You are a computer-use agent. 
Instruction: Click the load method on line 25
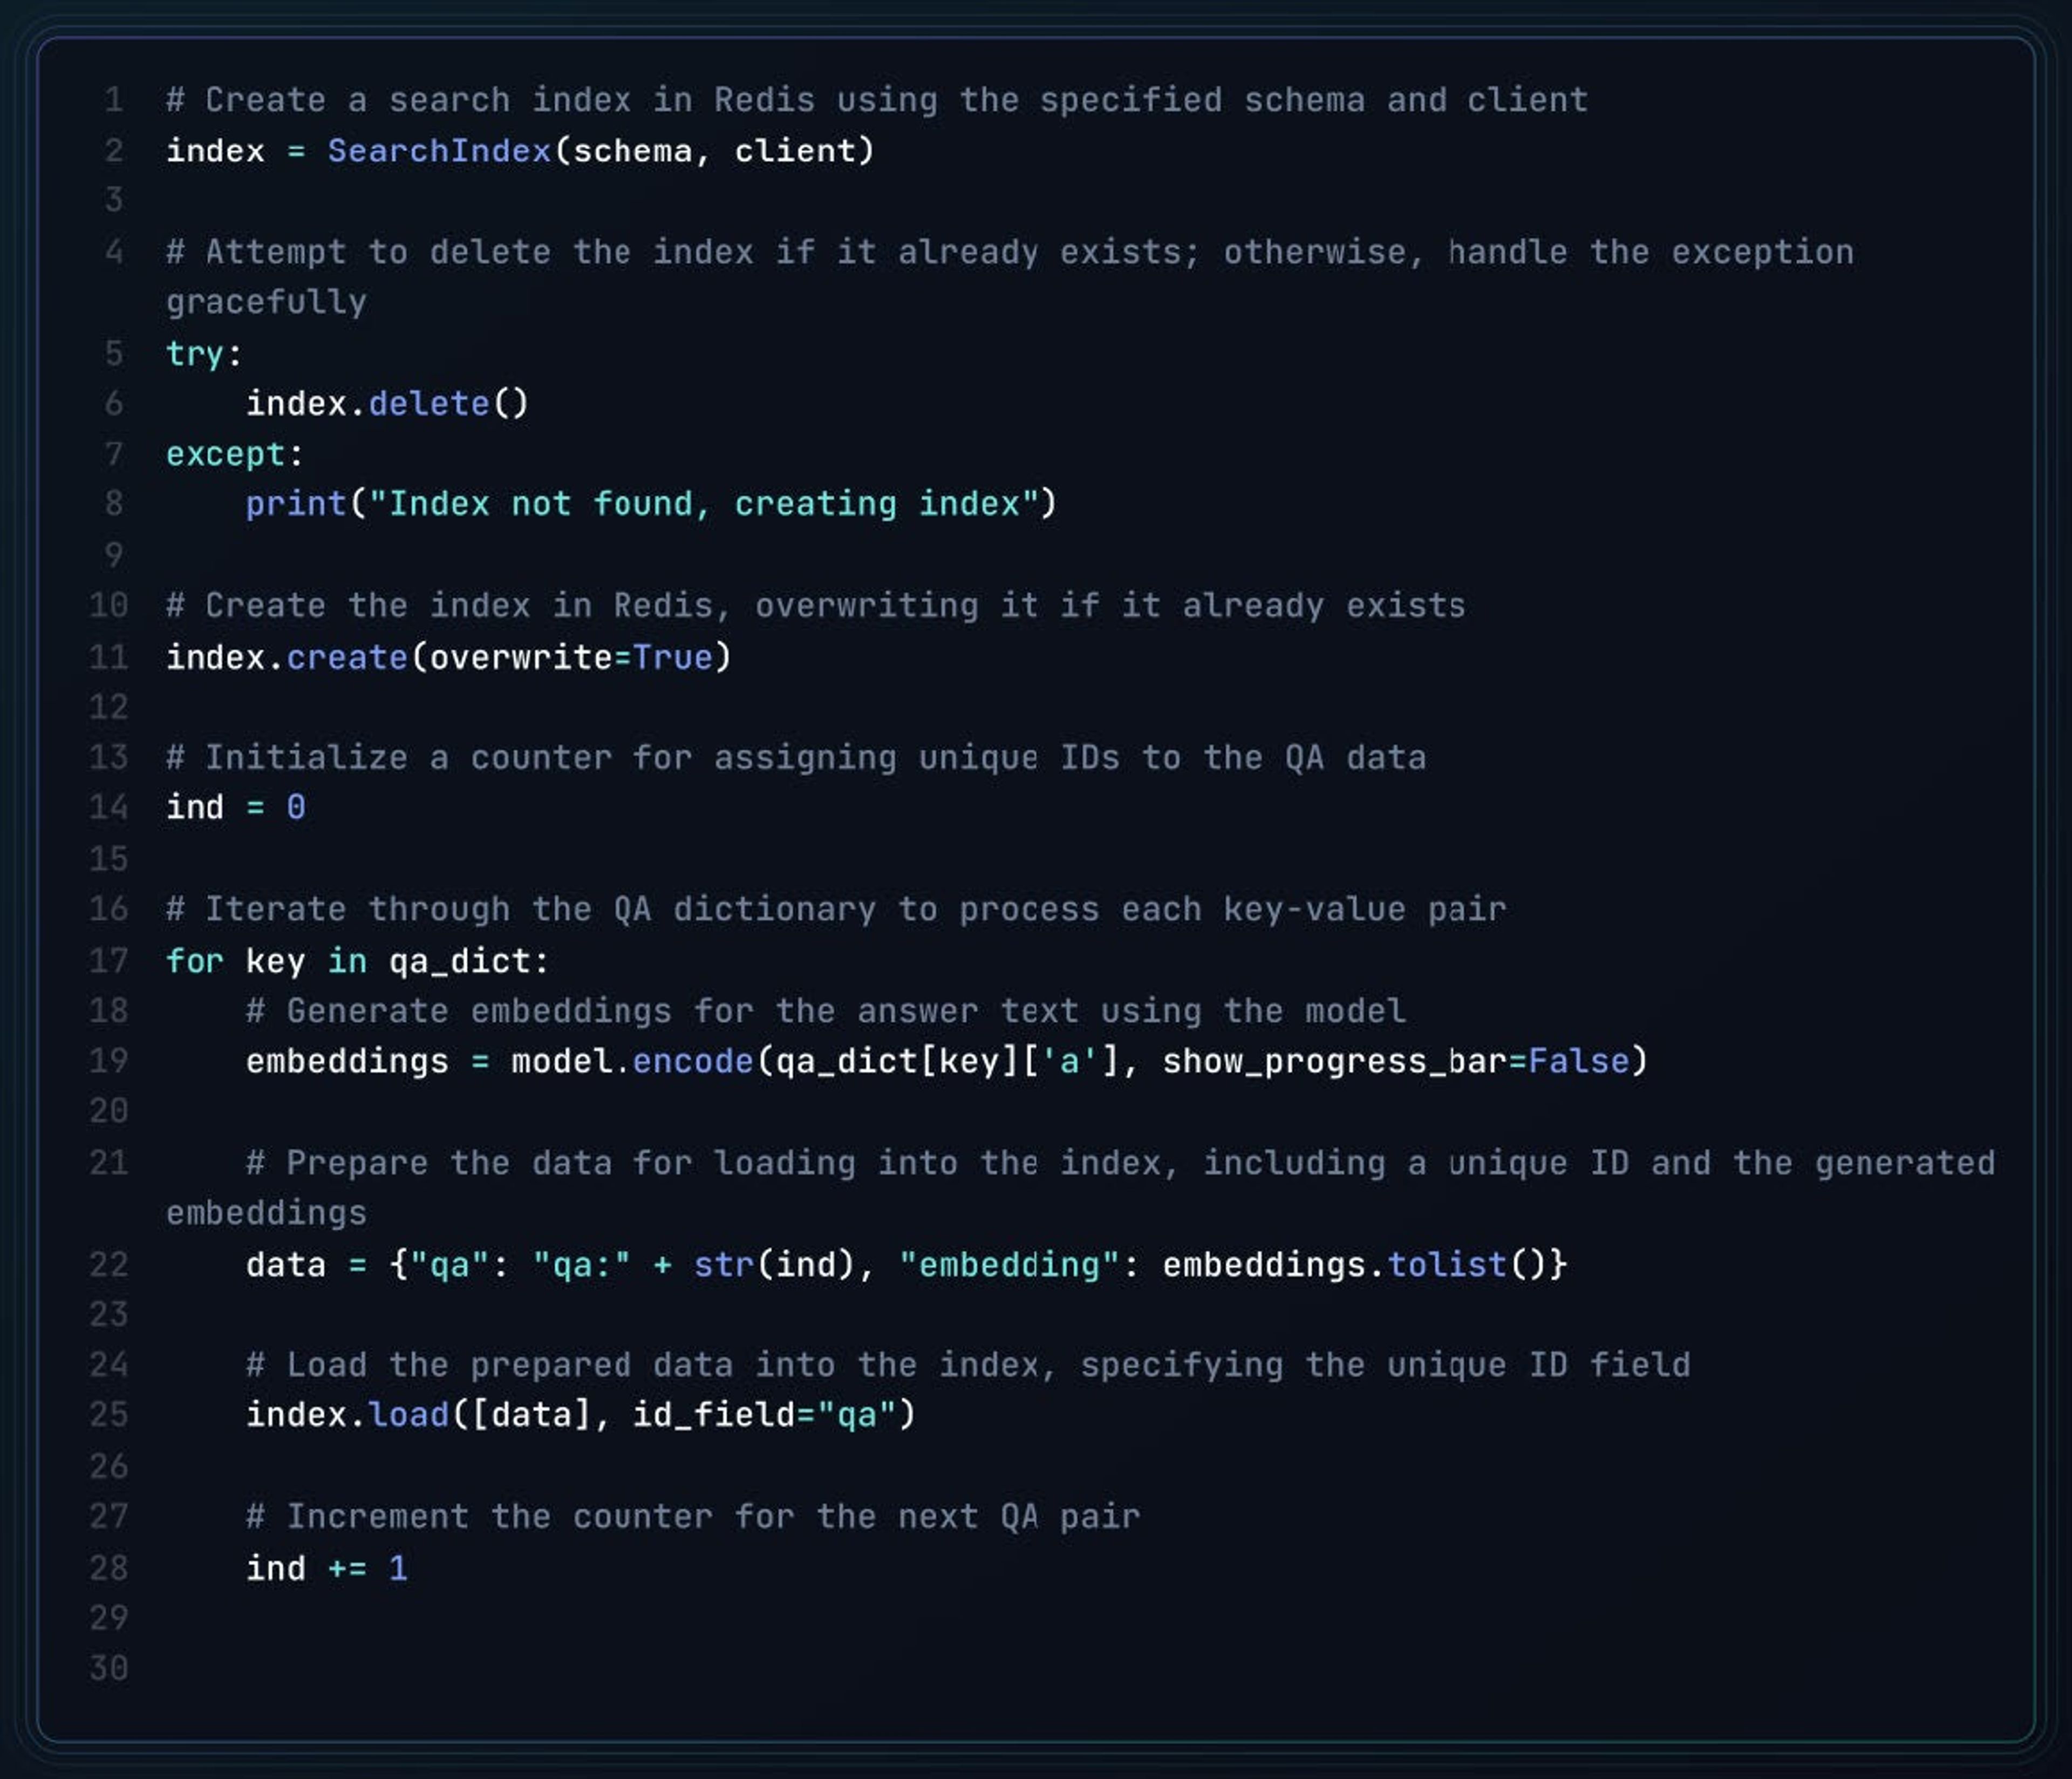pos(408,1415)
